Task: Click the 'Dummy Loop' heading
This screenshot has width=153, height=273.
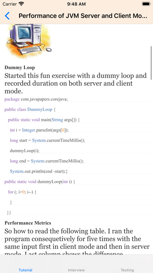Action: (x=20, y=67)
